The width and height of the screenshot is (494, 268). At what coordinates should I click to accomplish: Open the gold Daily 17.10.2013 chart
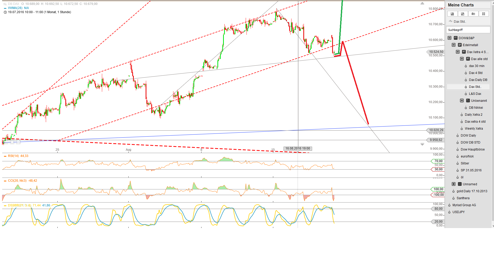click(472, 191)
